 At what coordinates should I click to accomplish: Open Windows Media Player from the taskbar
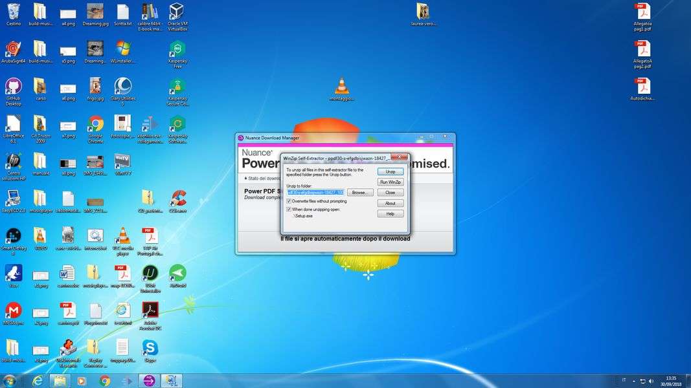82,380
